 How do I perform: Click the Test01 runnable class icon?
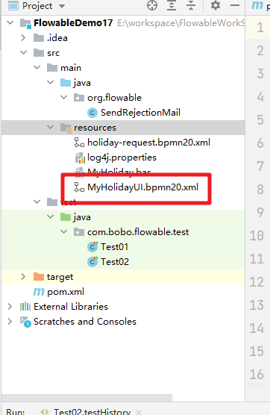pos(92,246)
